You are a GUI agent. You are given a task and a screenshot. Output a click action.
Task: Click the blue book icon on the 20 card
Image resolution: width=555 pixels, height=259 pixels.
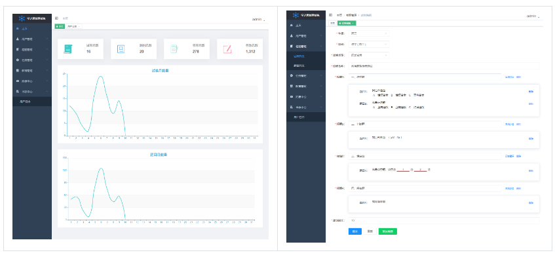click(121, 49)
